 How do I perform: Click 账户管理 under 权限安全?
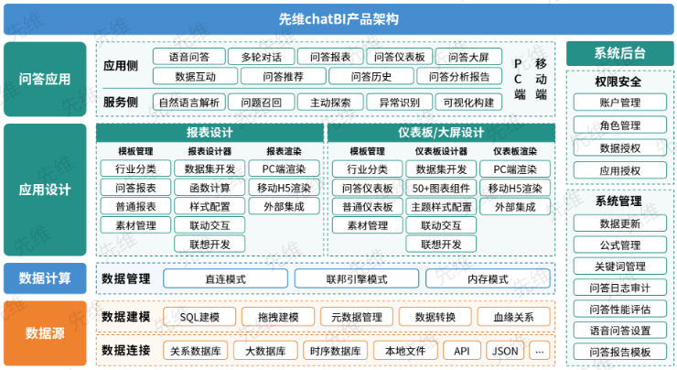tap(620, 103)
